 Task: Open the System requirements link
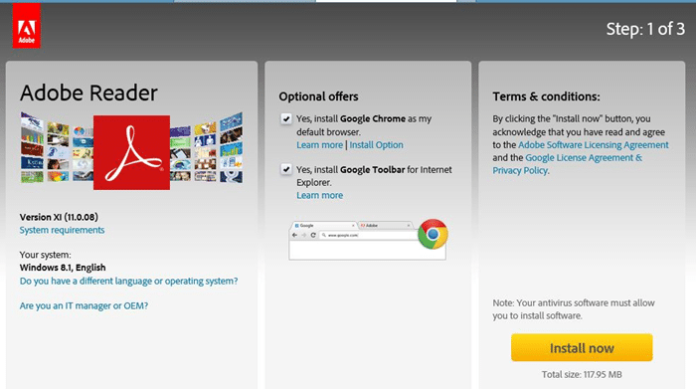pyautogui.click(x=62, y=230)
